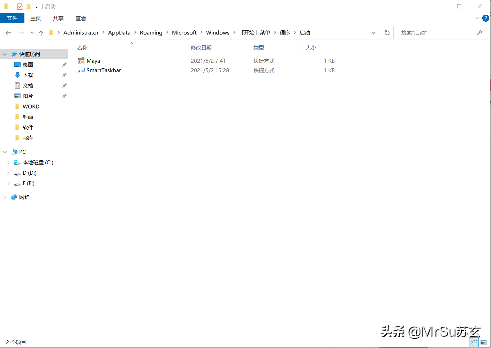The image size is (491, 348).
Task: Open the chevron after Windows in breadcrumb
Action: [x=234, y=32]
